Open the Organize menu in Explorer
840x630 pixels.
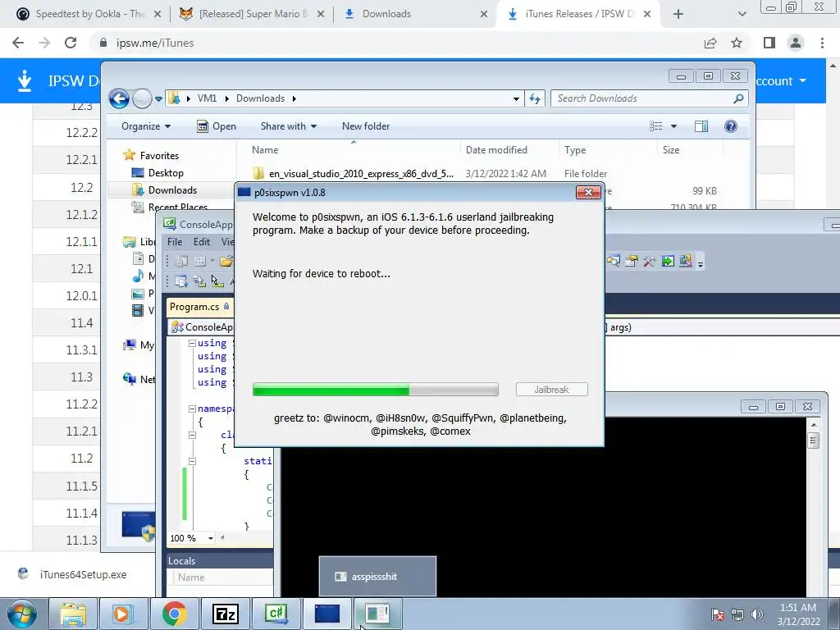[146, 126]
